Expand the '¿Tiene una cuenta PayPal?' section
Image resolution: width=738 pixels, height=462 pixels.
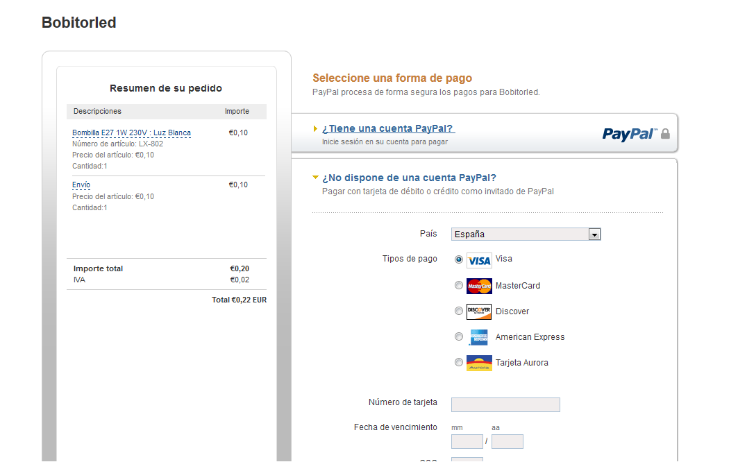(x=388, y=128)
